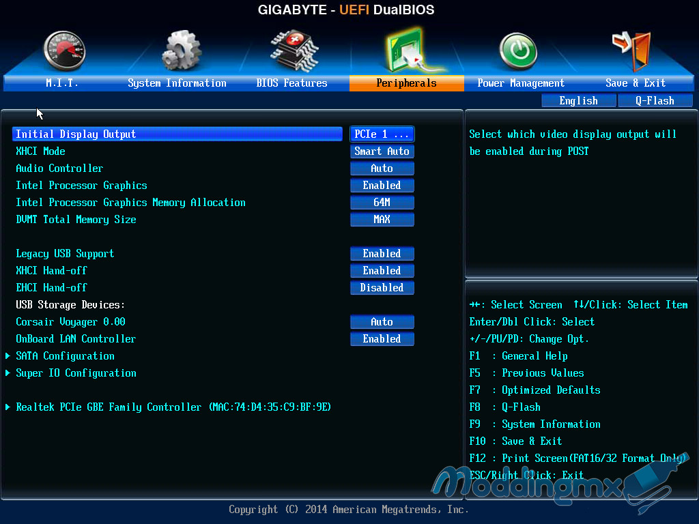Select the Legacy USB Support label
Image resolution: width=699 pixels, height=524 pixels.
(65, 254)
